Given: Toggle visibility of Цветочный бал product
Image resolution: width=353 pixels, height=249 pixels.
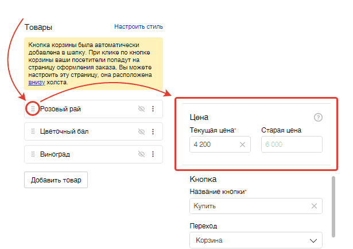Looking at the screenshot, I should 141,131.
